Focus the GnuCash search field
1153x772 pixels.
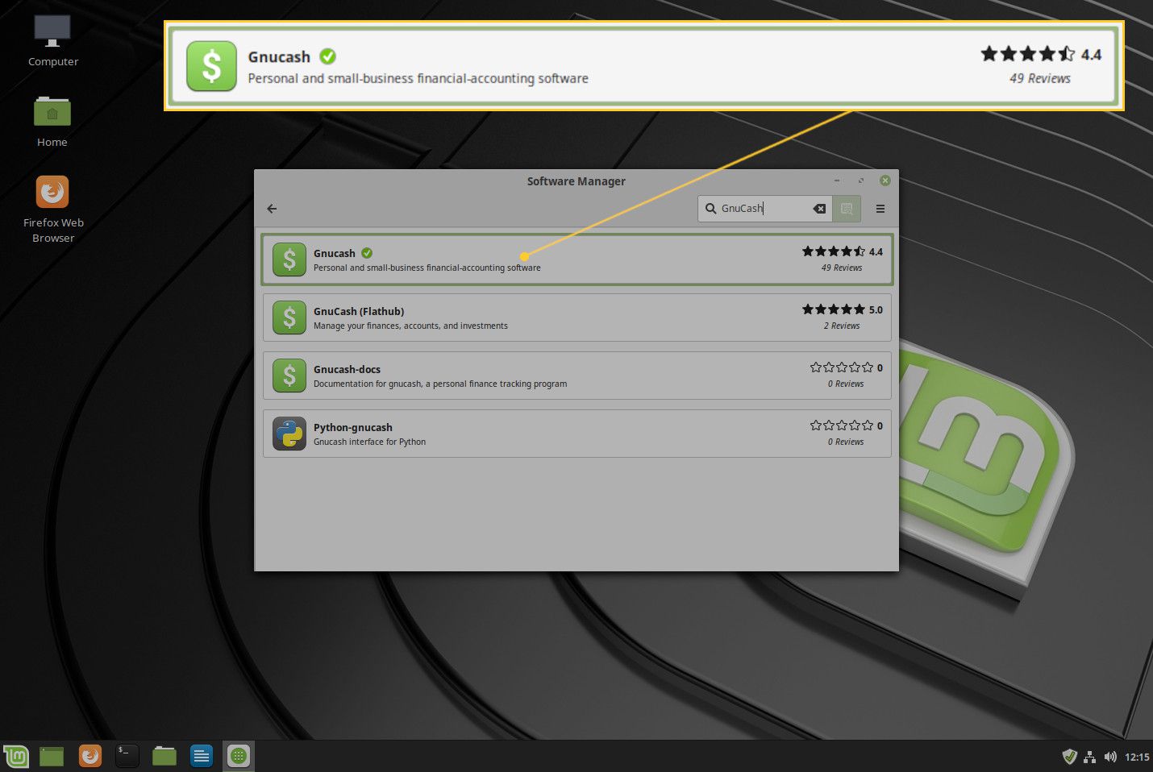coord(764,209)
